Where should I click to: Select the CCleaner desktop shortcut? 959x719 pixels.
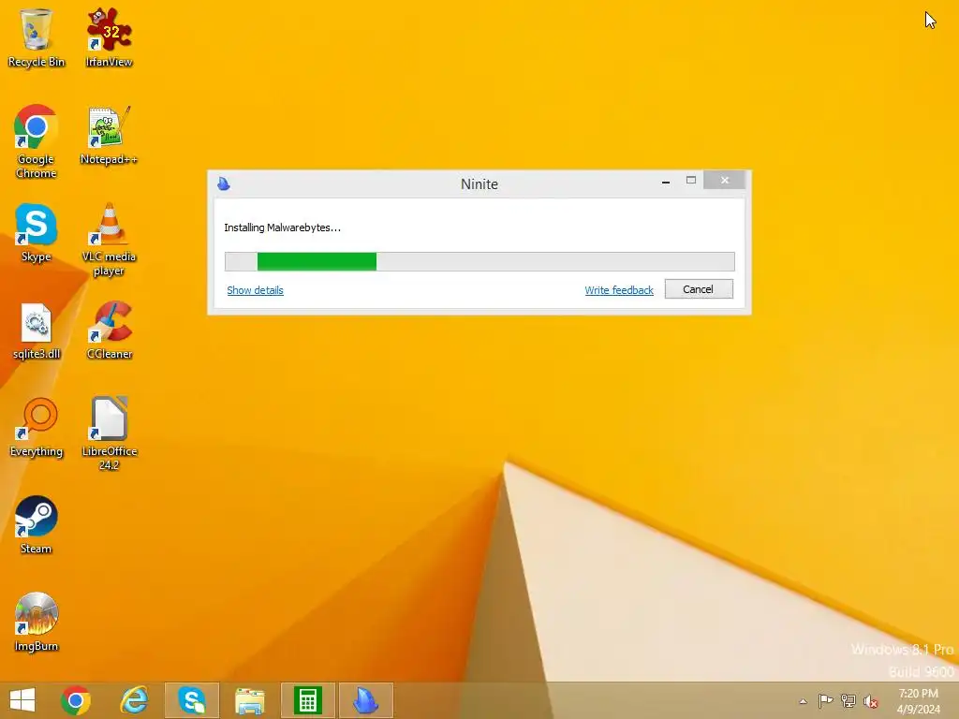(109, 330)
